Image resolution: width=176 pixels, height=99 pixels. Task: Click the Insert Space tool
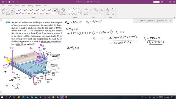pos(86,12)
